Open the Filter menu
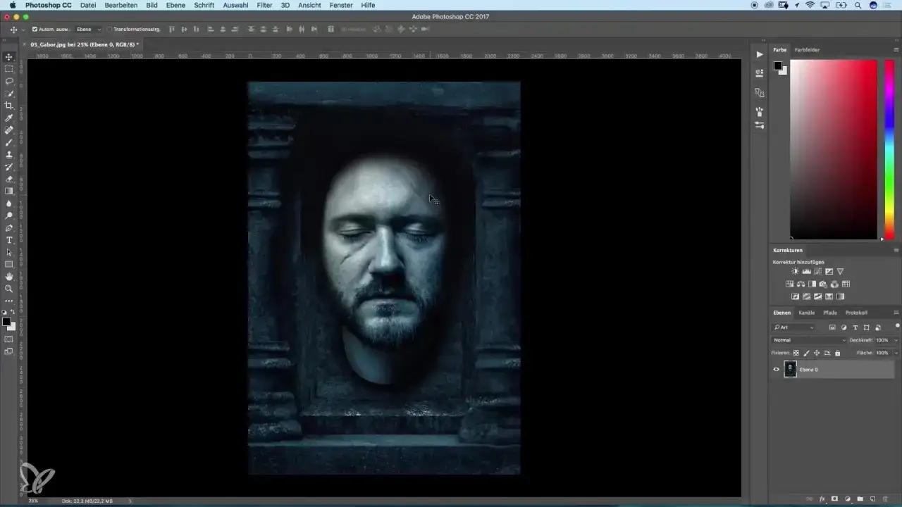Screen dimensions: 902x507 [264, 5]
